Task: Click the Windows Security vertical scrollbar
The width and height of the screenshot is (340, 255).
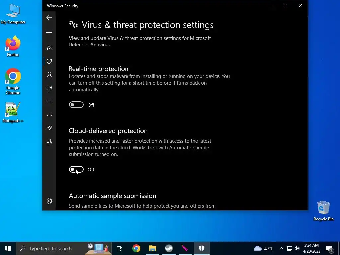Action: click(307, 46)
